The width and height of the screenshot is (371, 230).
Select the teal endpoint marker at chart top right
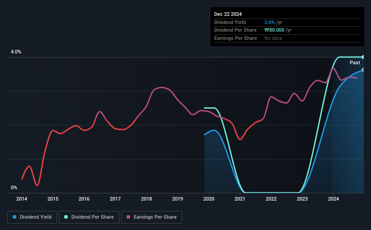tap(363, 57)
